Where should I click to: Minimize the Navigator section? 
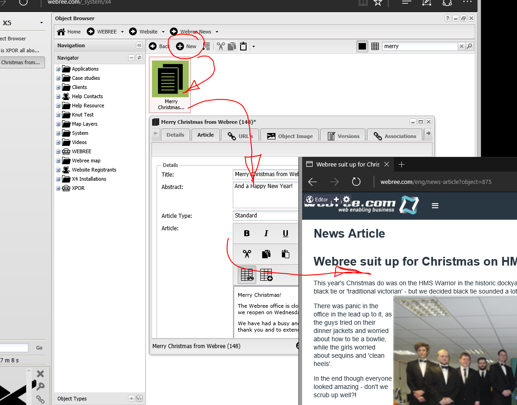click(132, 58)
